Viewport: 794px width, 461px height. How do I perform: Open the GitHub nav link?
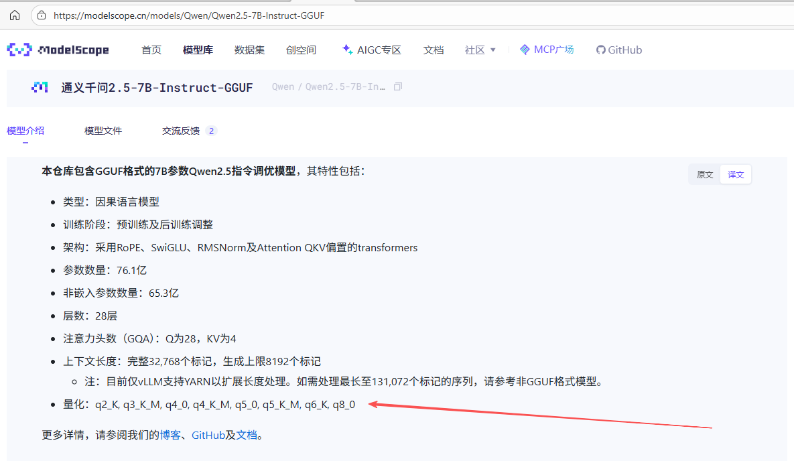[619, 50]
